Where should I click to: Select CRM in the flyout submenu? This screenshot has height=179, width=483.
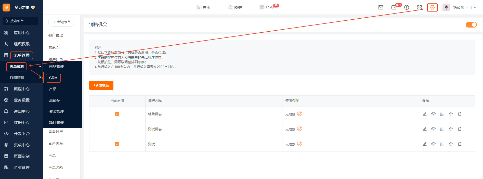[x=53, y=78]
